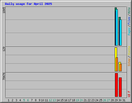
Task: Click day label 16 on the x-axis
Action: [x=66, y=100]
